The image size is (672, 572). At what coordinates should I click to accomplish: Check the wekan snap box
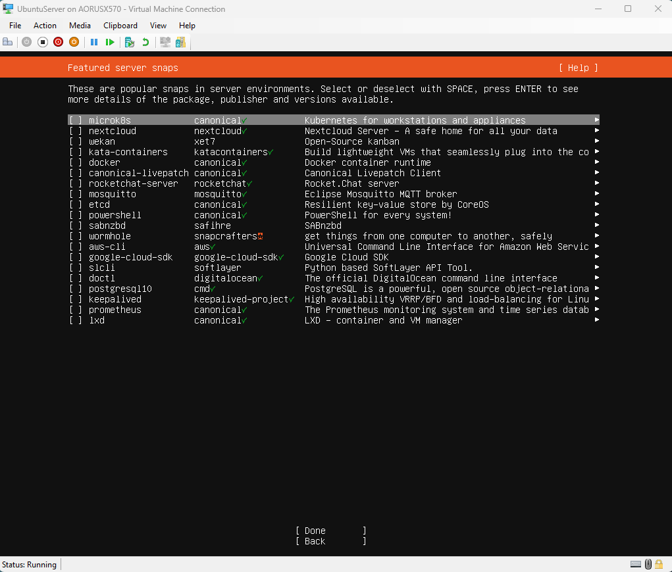(76, 141)
